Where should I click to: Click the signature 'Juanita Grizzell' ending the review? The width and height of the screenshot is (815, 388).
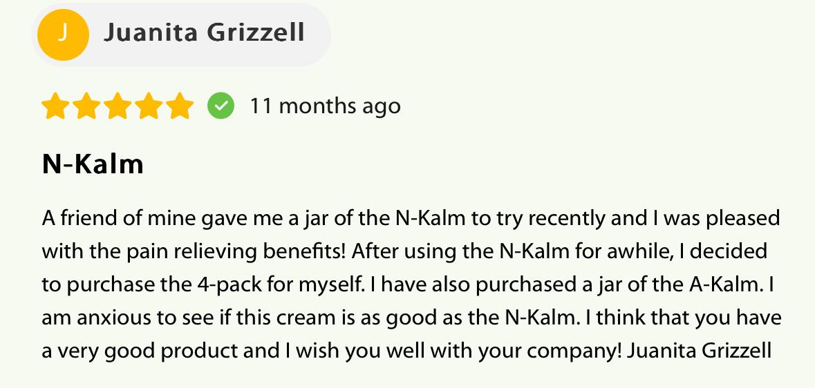700,351
